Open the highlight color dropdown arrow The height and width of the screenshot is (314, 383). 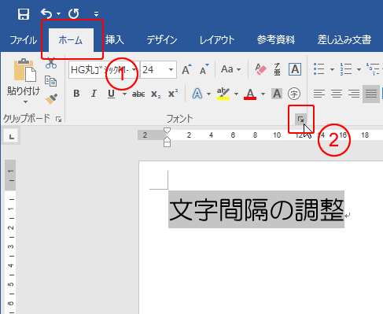[236, 94]
